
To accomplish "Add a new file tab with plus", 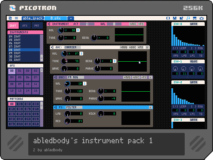I will (x=71, y=18).
